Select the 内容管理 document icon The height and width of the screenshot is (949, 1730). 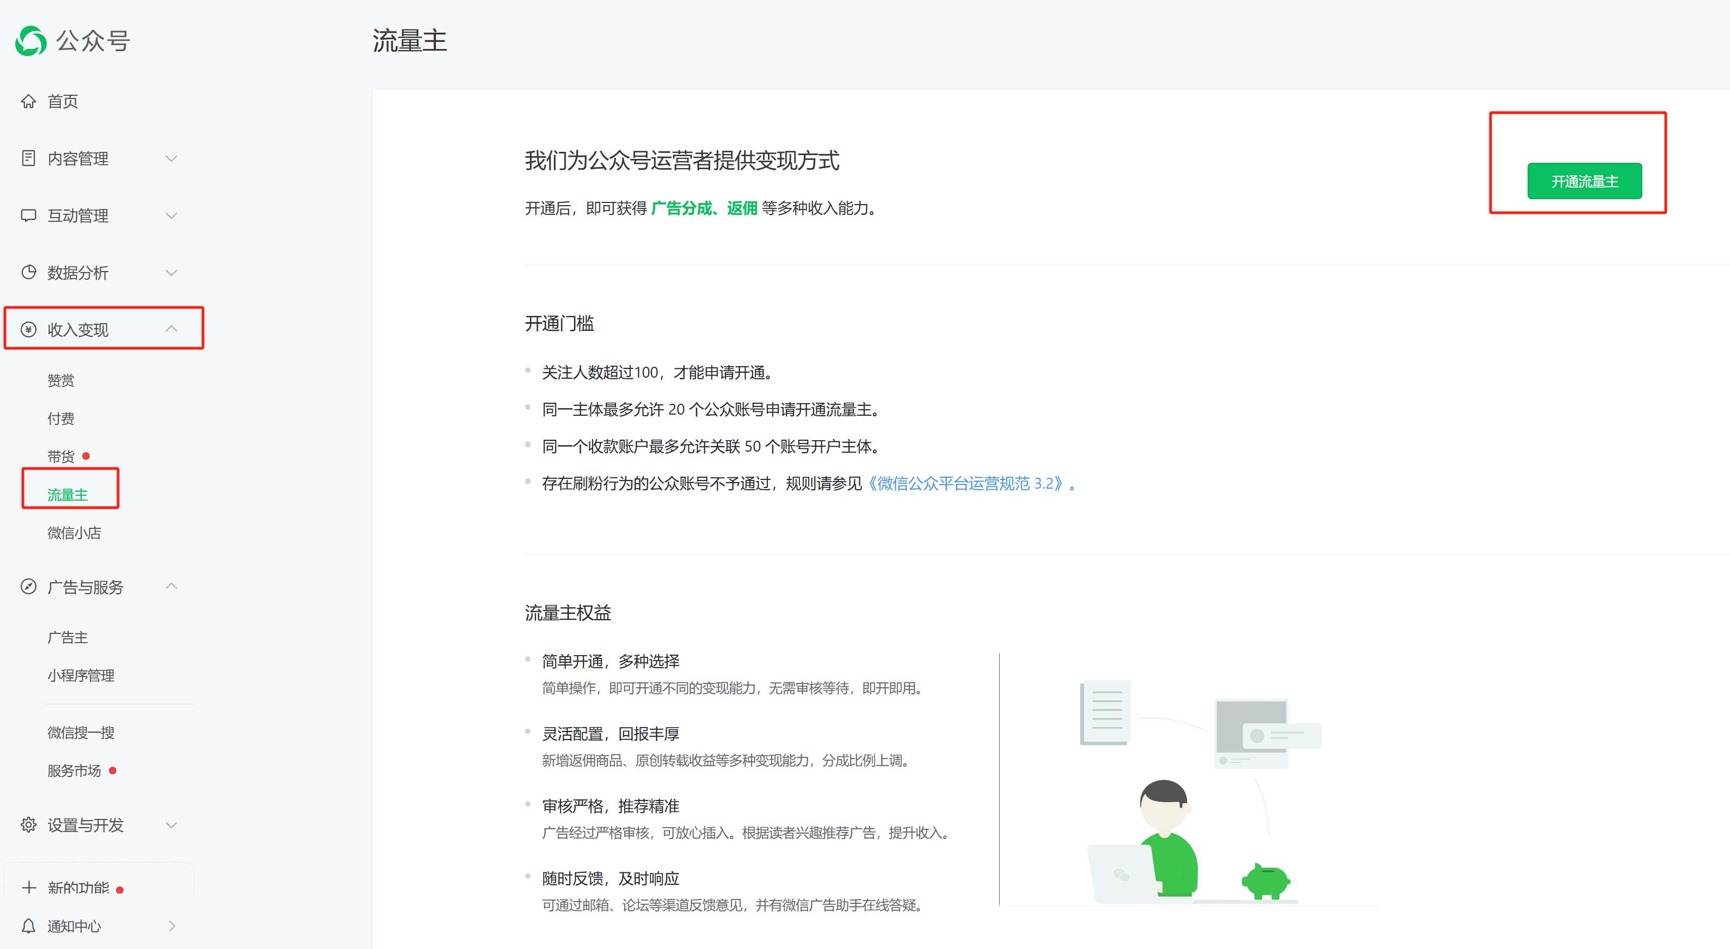29,158
